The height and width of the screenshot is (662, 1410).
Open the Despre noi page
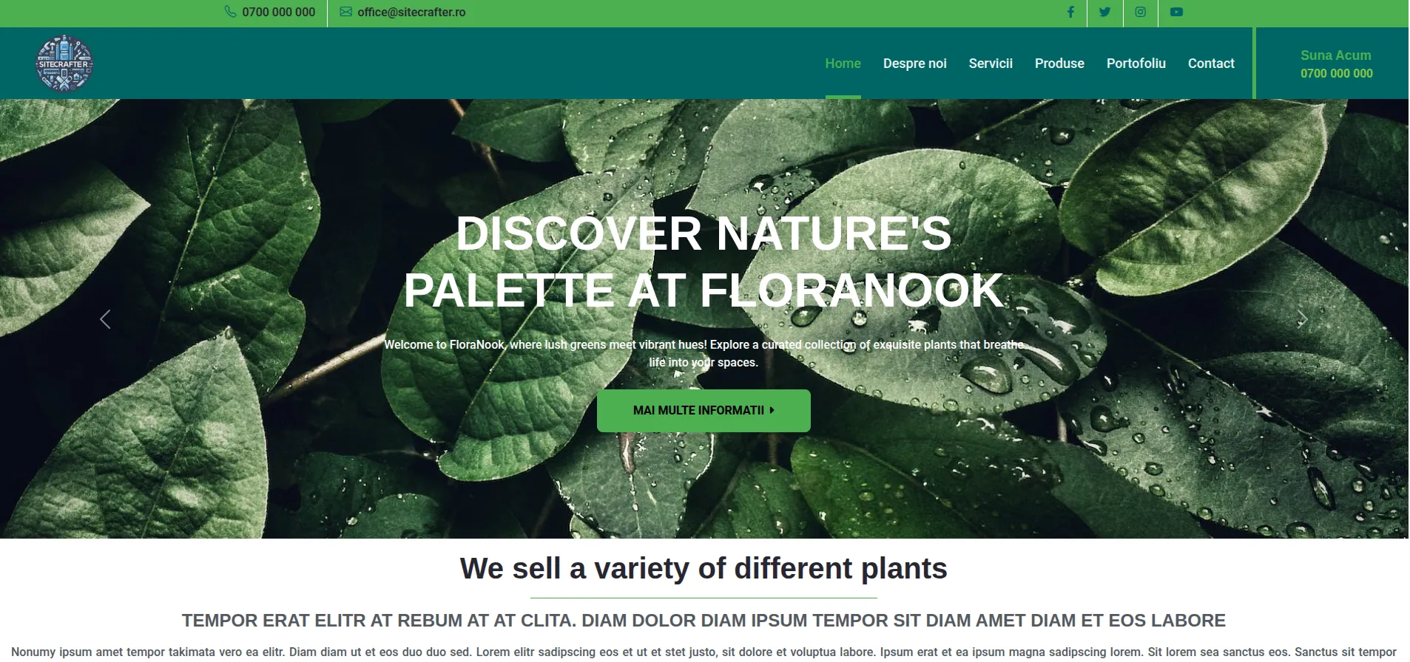pos(914,64)
